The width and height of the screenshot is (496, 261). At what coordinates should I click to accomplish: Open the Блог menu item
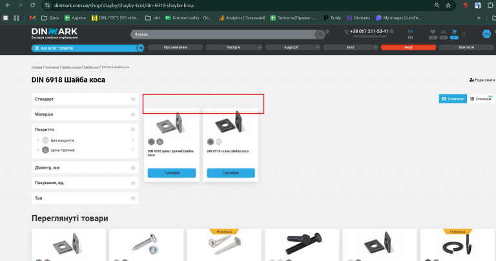coord(351,47)
